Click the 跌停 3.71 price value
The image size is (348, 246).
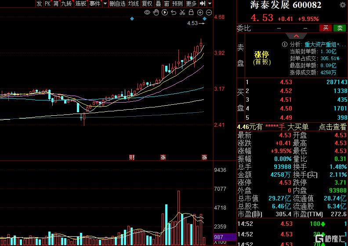341,182
